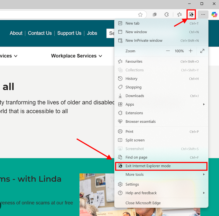This screenshot has height=216, width=219.
Task: Open the Support Us link
Action: pos(69,33)
